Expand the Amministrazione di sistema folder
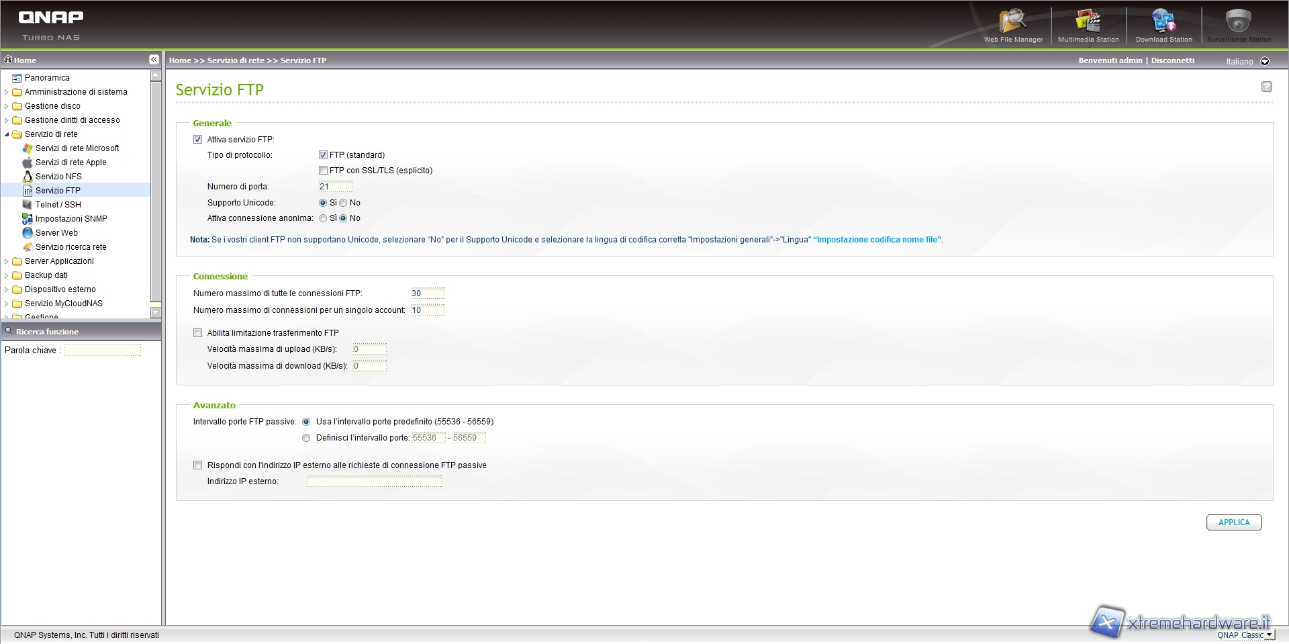This screenshot has height=644, width=1289. pos(7,92)
